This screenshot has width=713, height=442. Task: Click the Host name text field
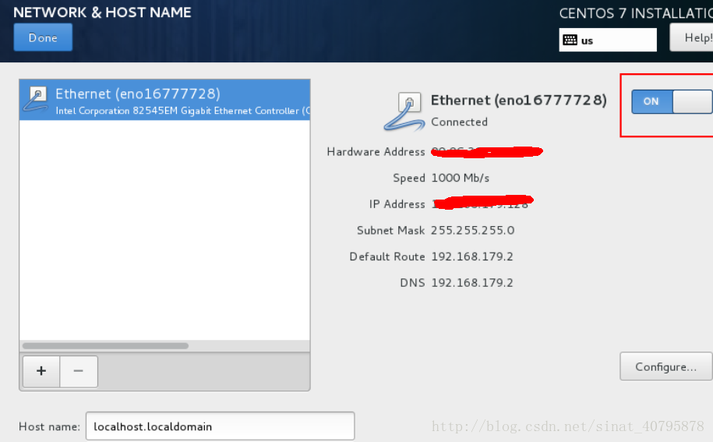tap(220, 426)
